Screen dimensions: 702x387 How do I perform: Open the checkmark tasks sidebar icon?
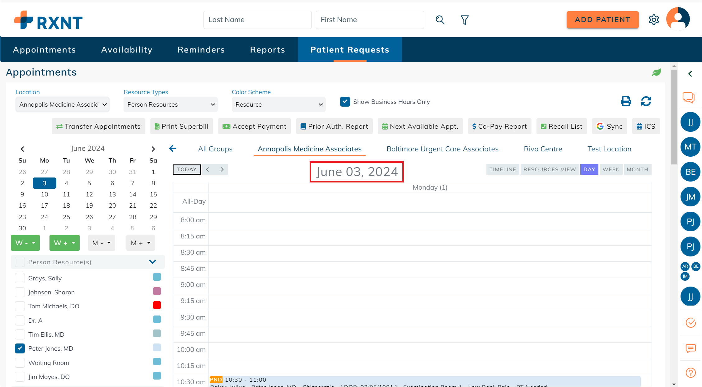click(691, 323)
